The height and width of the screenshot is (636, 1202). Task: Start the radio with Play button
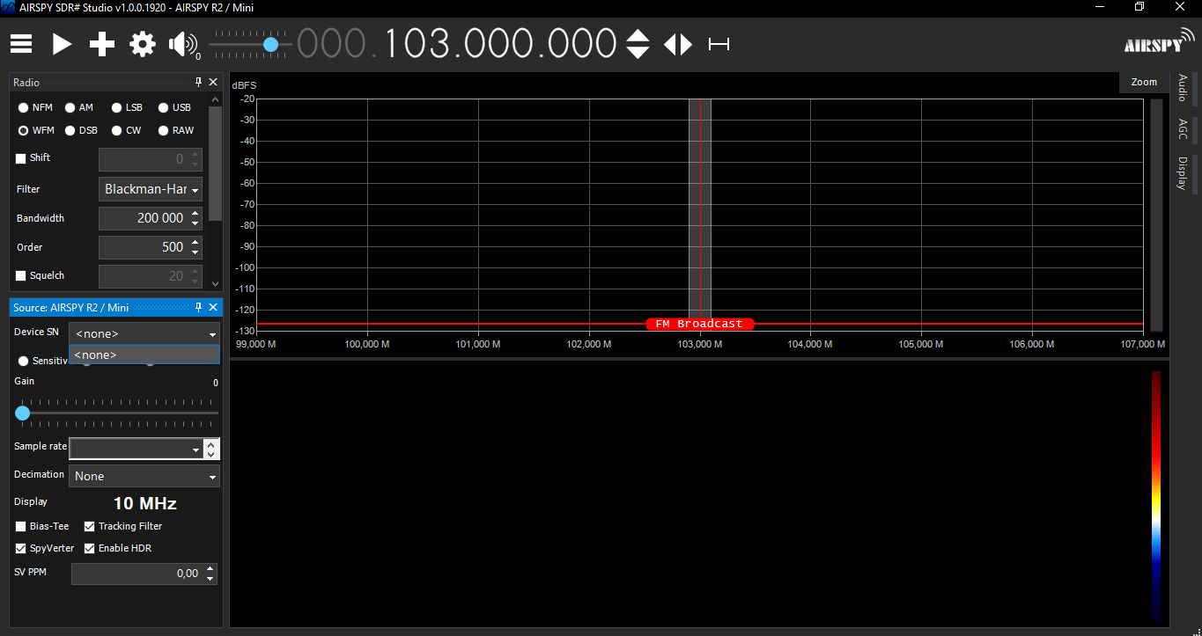(62, 44)
